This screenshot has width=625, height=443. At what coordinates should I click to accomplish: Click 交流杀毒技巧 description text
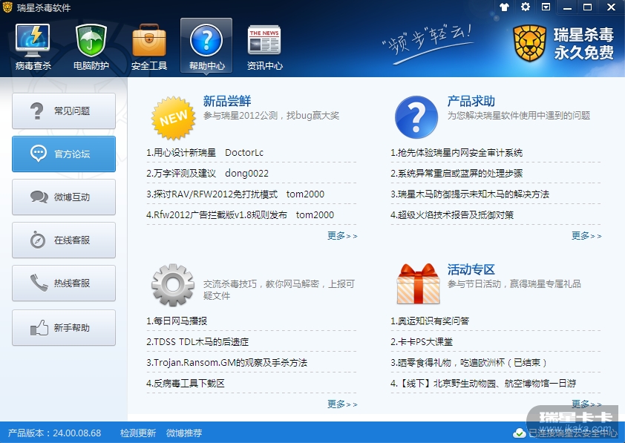(279, 289)
